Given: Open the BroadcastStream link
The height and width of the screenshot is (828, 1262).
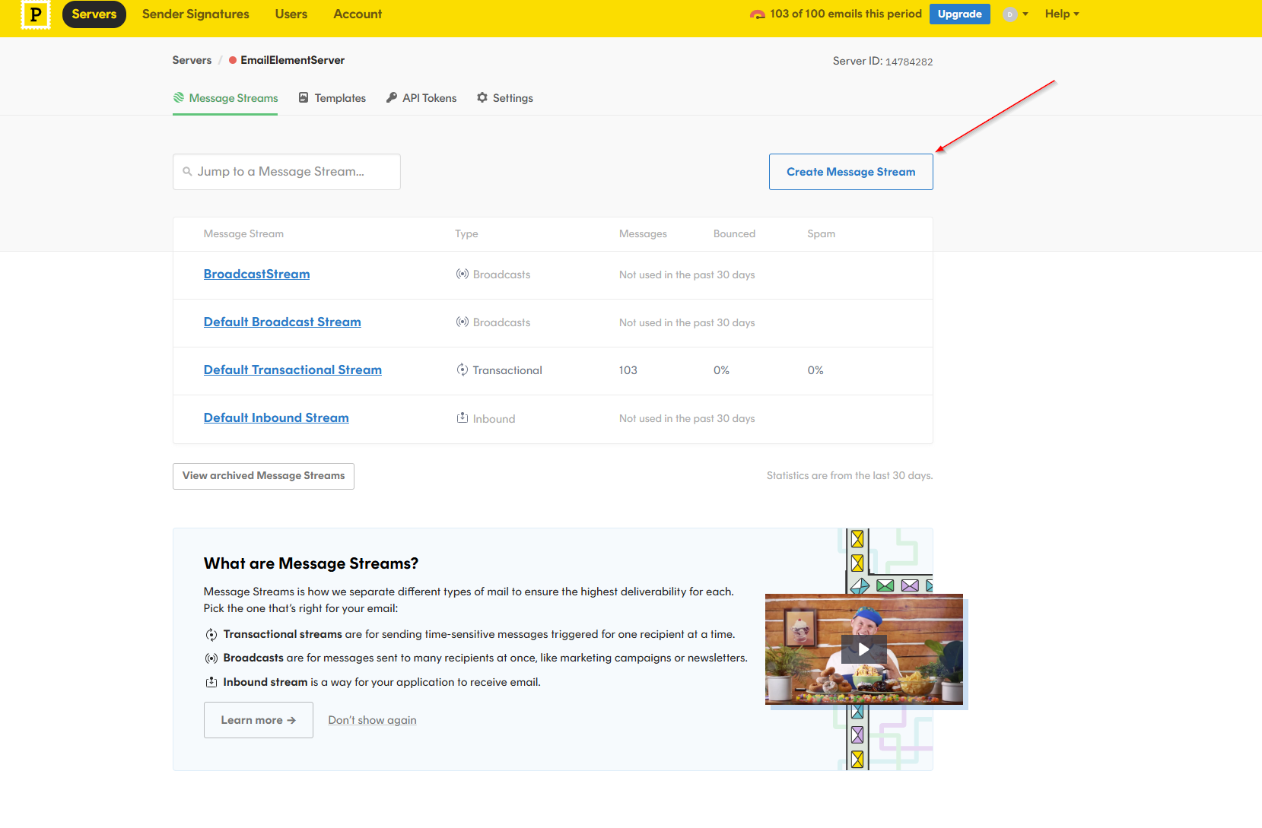Looking at the screenshot, I should tap(256, 274).
